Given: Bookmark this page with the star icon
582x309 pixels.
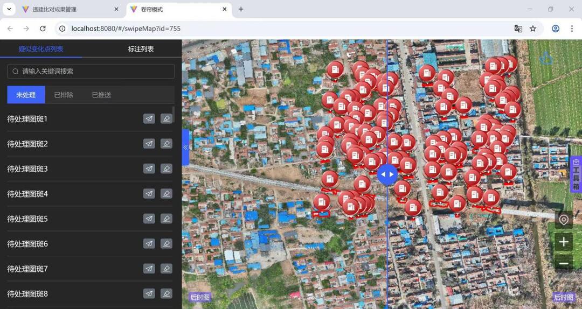Looking at the screenshot, I should [533, 29].
